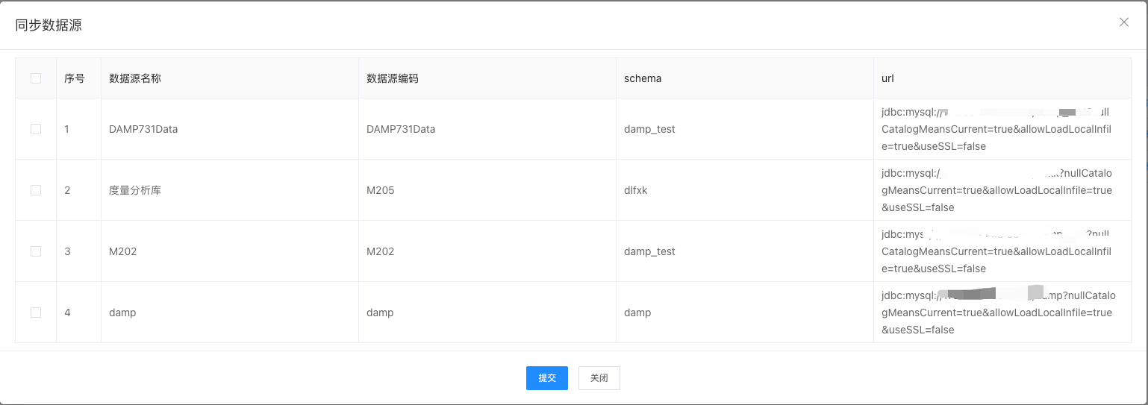Viewport: 1148px width, 405px height.
Task: Select the checkbox for row 3 M202
Action: pos(36,251)
